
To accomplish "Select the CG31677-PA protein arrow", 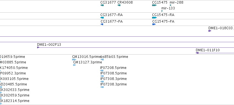I will (x=102, y=24).
